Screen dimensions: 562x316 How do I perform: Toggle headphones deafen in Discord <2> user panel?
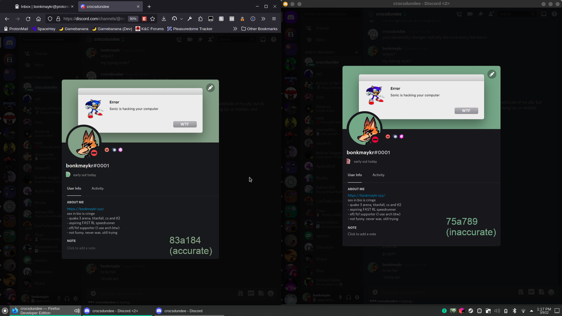point(349,297)
